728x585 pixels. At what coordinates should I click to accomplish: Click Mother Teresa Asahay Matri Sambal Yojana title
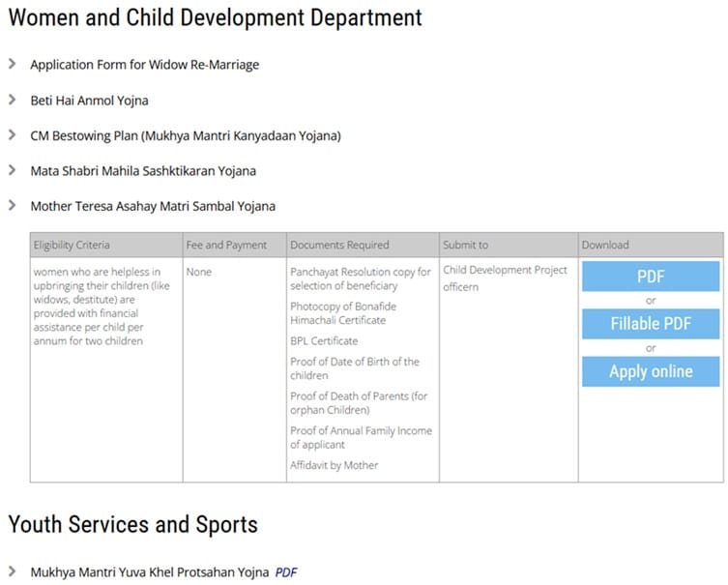coord(153,206)
